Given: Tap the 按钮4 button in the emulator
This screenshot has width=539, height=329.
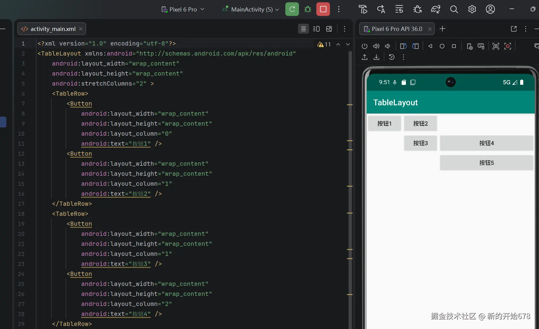Looking at the screenshot, I should tap(486, 143).
